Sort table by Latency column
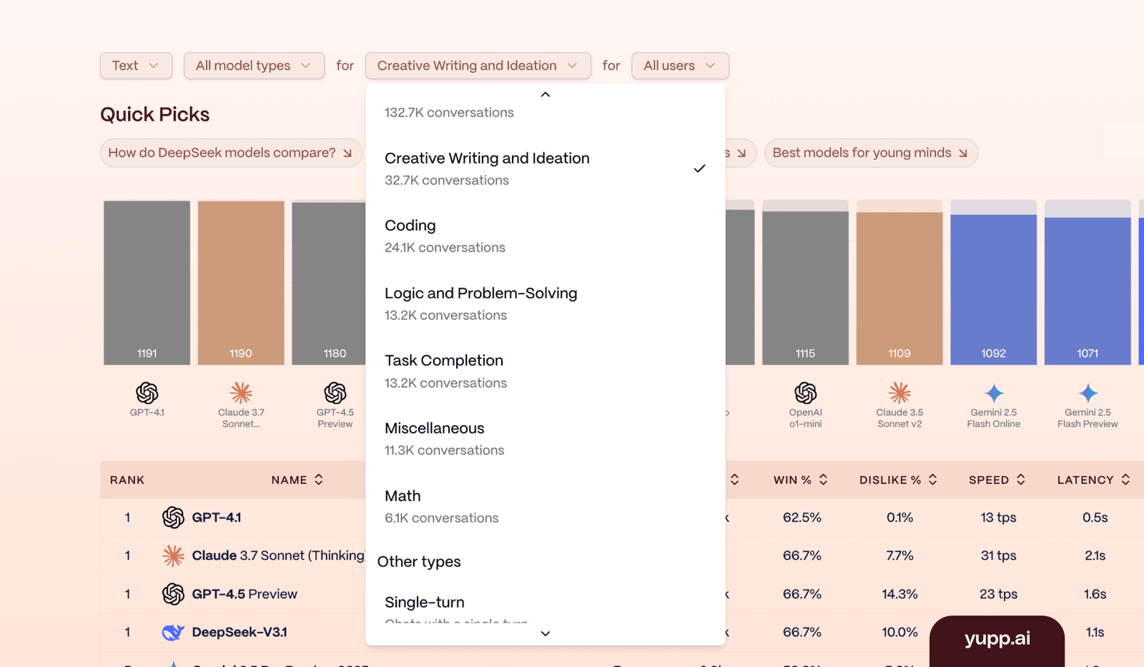Screen dimensions: 1144x667 (x=1093, y=480)
